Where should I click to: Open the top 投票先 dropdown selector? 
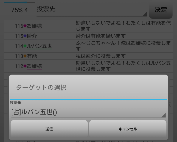(91, 9)
